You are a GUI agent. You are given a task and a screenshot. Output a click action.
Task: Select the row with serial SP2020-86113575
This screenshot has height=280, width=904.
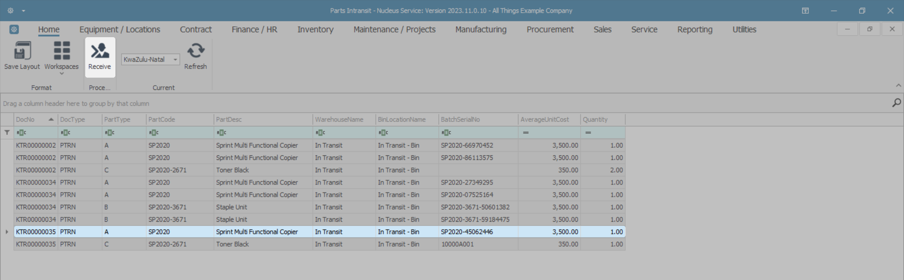point(319,158)
